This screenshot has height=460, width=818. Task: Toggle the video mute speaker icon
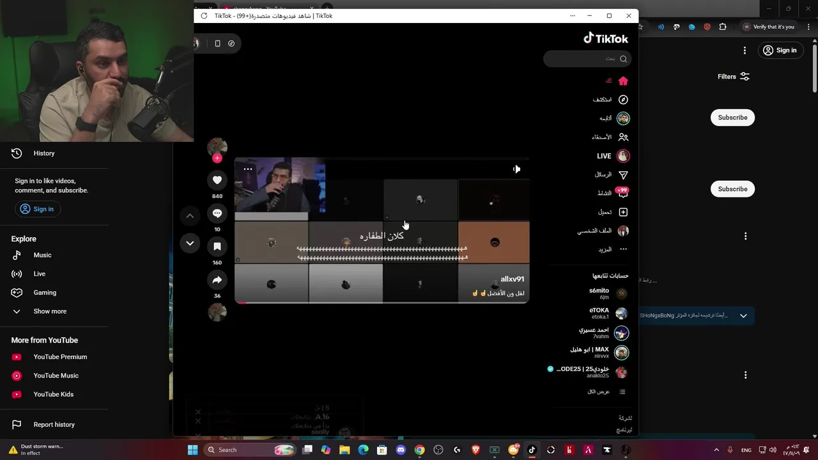tap(516, 169)
